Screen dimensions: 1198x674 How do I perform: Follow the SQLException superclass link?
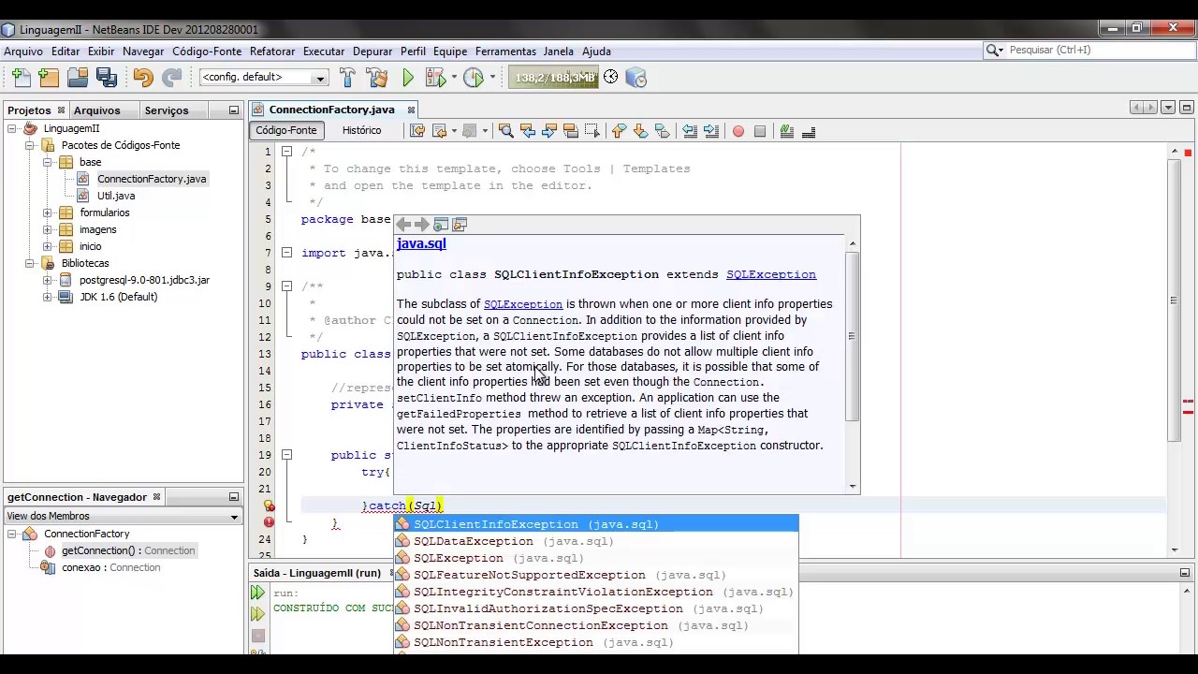pyautogui.click(x=771, y=274)
